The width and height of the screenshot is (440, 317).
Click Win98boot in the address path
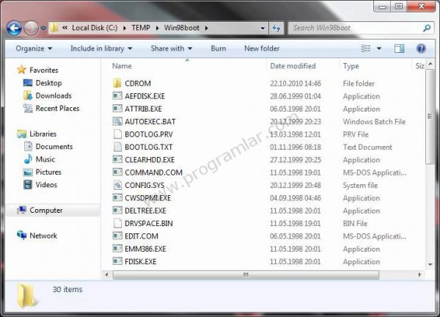pyautogui.click(x=182, y=28)
